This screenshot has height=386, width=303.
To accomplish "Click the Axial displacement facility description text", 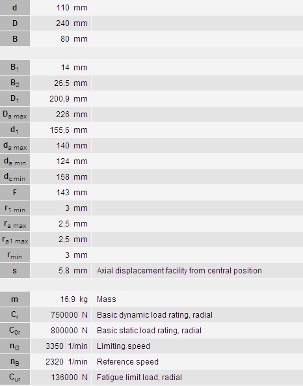I will tap(179, 271).
